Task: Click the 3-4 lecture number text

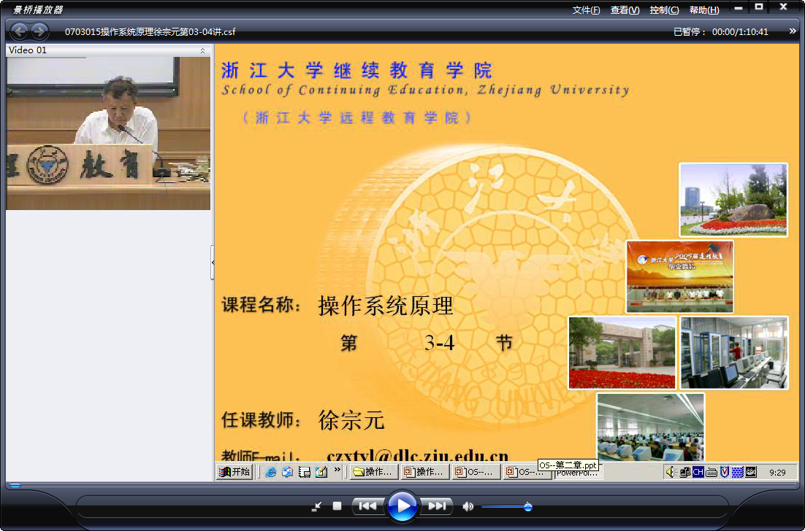Action: [440, 343]
